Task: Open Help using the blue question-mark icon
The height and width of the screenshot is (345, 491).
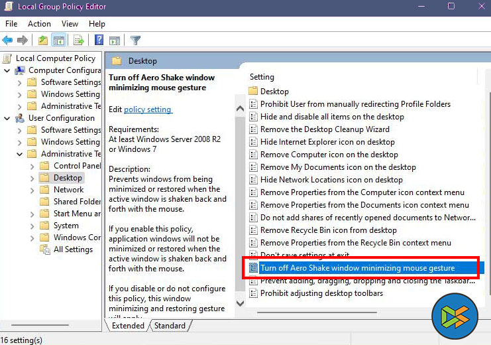Action: pyautogui.click(x=99, y=40)
